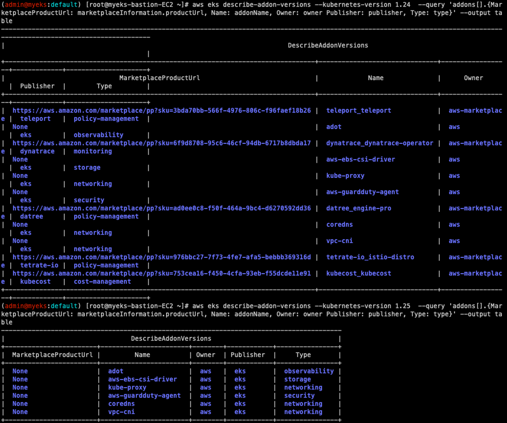Click observability type in the lower table
This screenshot has height=423, width=507.
pyautogui.click(x=309, y=371)
